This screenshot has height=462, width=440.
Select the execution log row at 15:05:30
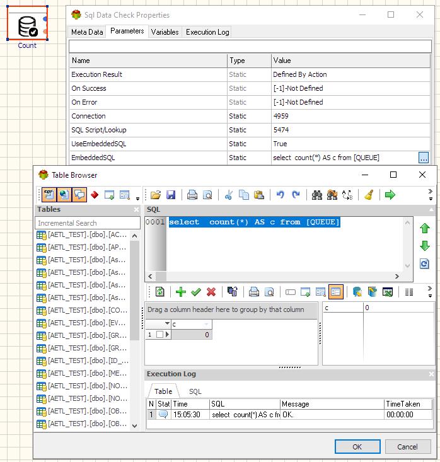coord(290,415)
